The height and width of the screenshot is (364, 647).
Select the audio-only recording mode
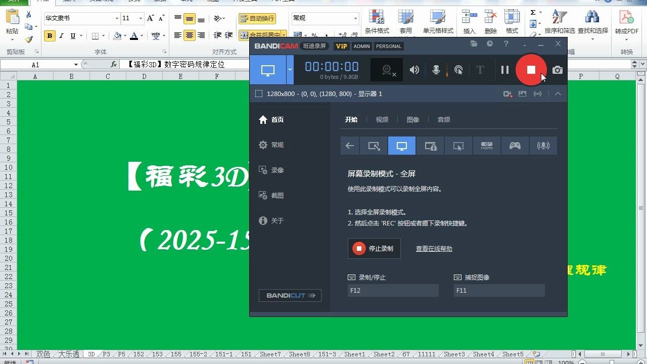pos(543,146)
